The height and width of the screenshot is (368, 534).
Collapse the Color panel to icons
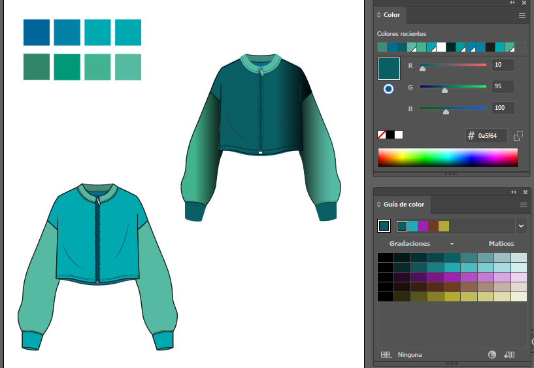click(x=512, y=3)
